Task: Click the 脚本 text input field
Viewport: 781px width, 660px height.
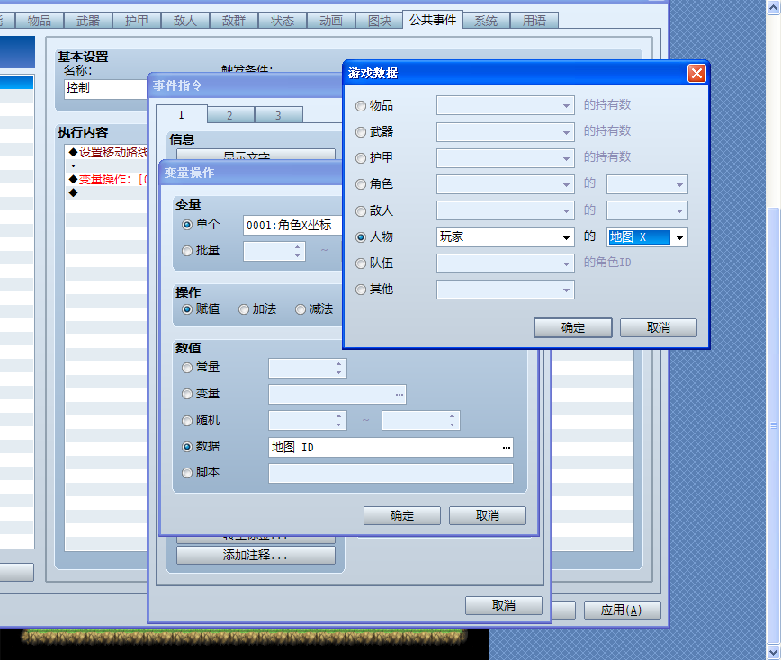Action: click(x=390, y=473)
